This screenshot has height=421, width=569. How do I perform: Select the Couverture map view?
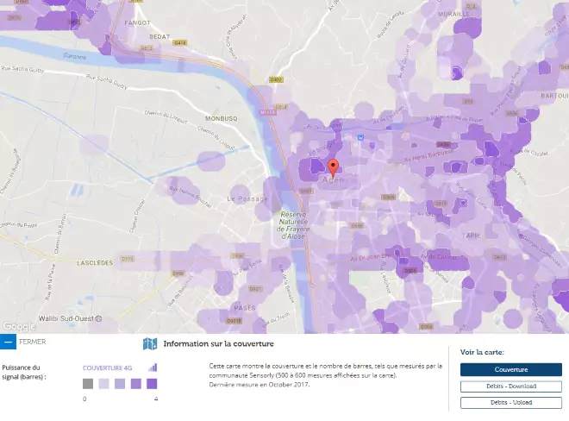pyautogui.click(x=510, y=369)
